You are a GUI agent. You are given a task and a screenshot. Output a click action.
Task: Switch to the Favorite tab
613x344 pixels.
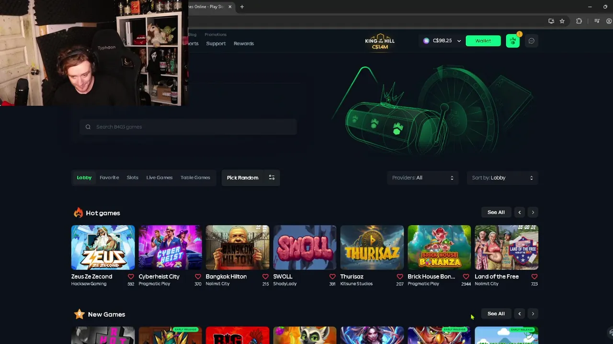(x=109, y=178)
